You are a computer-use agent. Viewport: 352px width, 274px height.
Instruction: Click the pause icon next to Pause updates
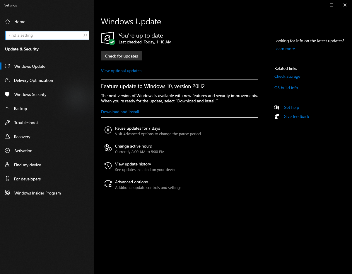click(108, 130)
